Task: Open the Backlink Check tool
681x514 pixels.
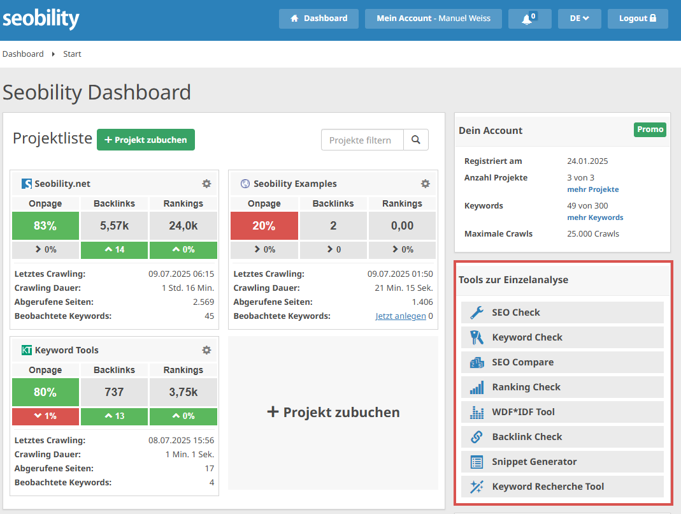Action: click(563, 437)
